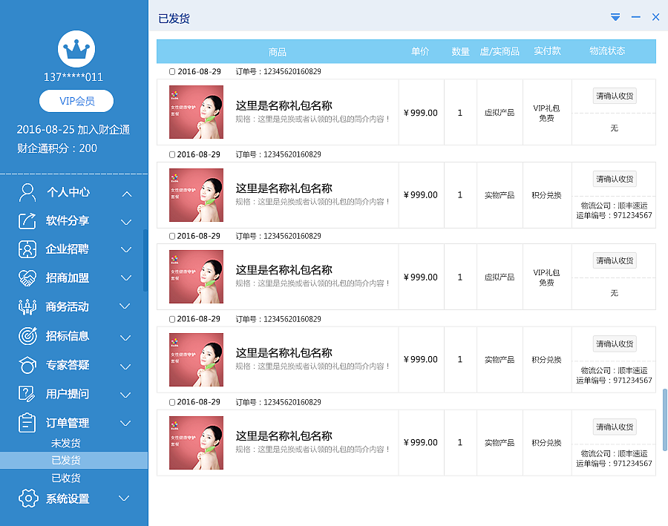Open 系统设置 via the gear icon
Image resolution: width=668 pixels, height=526 pixels.
[27, 499]
